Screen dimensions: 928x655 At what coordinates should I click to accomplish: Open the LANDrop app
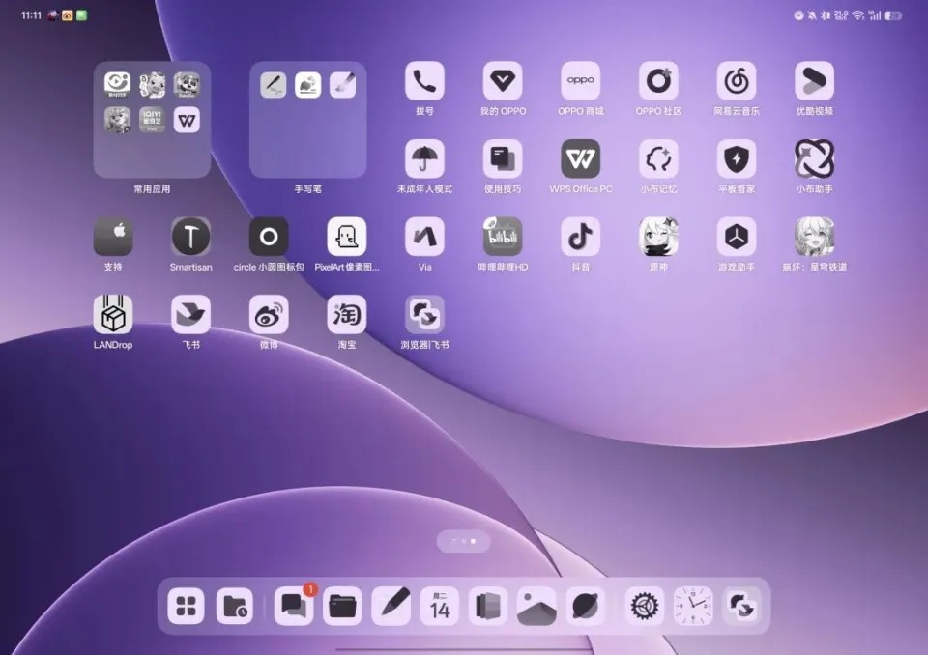(x=113, y=315)
